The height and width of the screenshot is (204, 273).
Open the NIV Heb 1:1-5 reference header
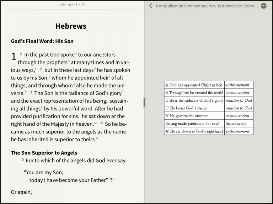coord(72,5)
